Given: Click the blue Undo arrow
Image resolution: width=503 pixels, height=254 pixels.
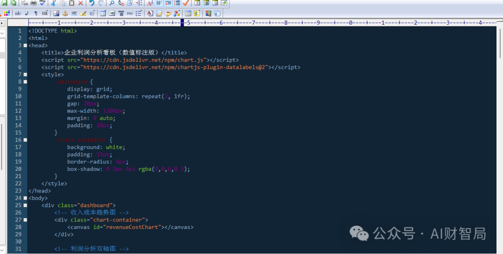Looking at the screenshot, I should pos(92,3).
